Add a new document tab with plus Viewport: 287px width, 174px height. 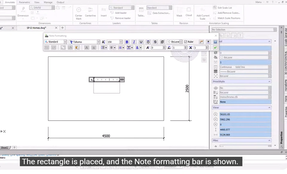[x=62, y=28]
